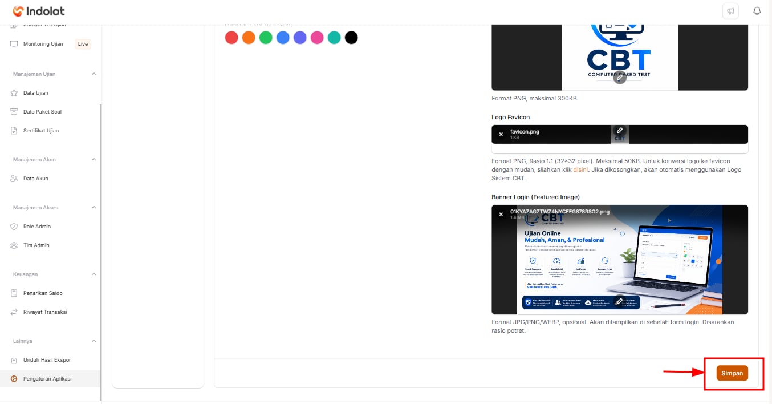Pick the black color swatch
Image resolution: width=772 pixels, height=404 pixels.
tap(351, 38)
